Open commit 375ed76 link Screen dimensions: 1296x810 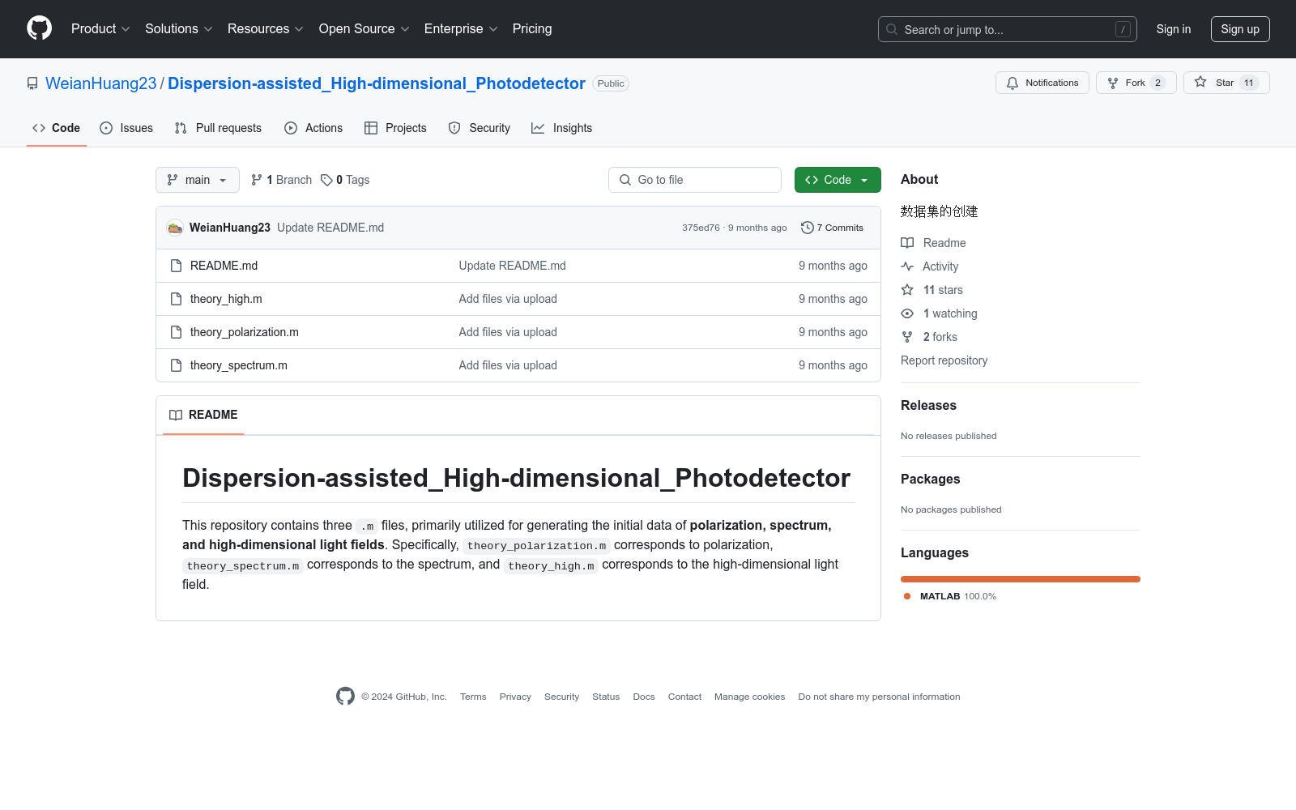coord(701,228)
